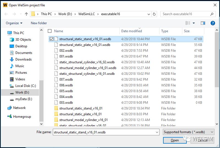Toggle the select-all checkbox beside Name

click(50, 31)
